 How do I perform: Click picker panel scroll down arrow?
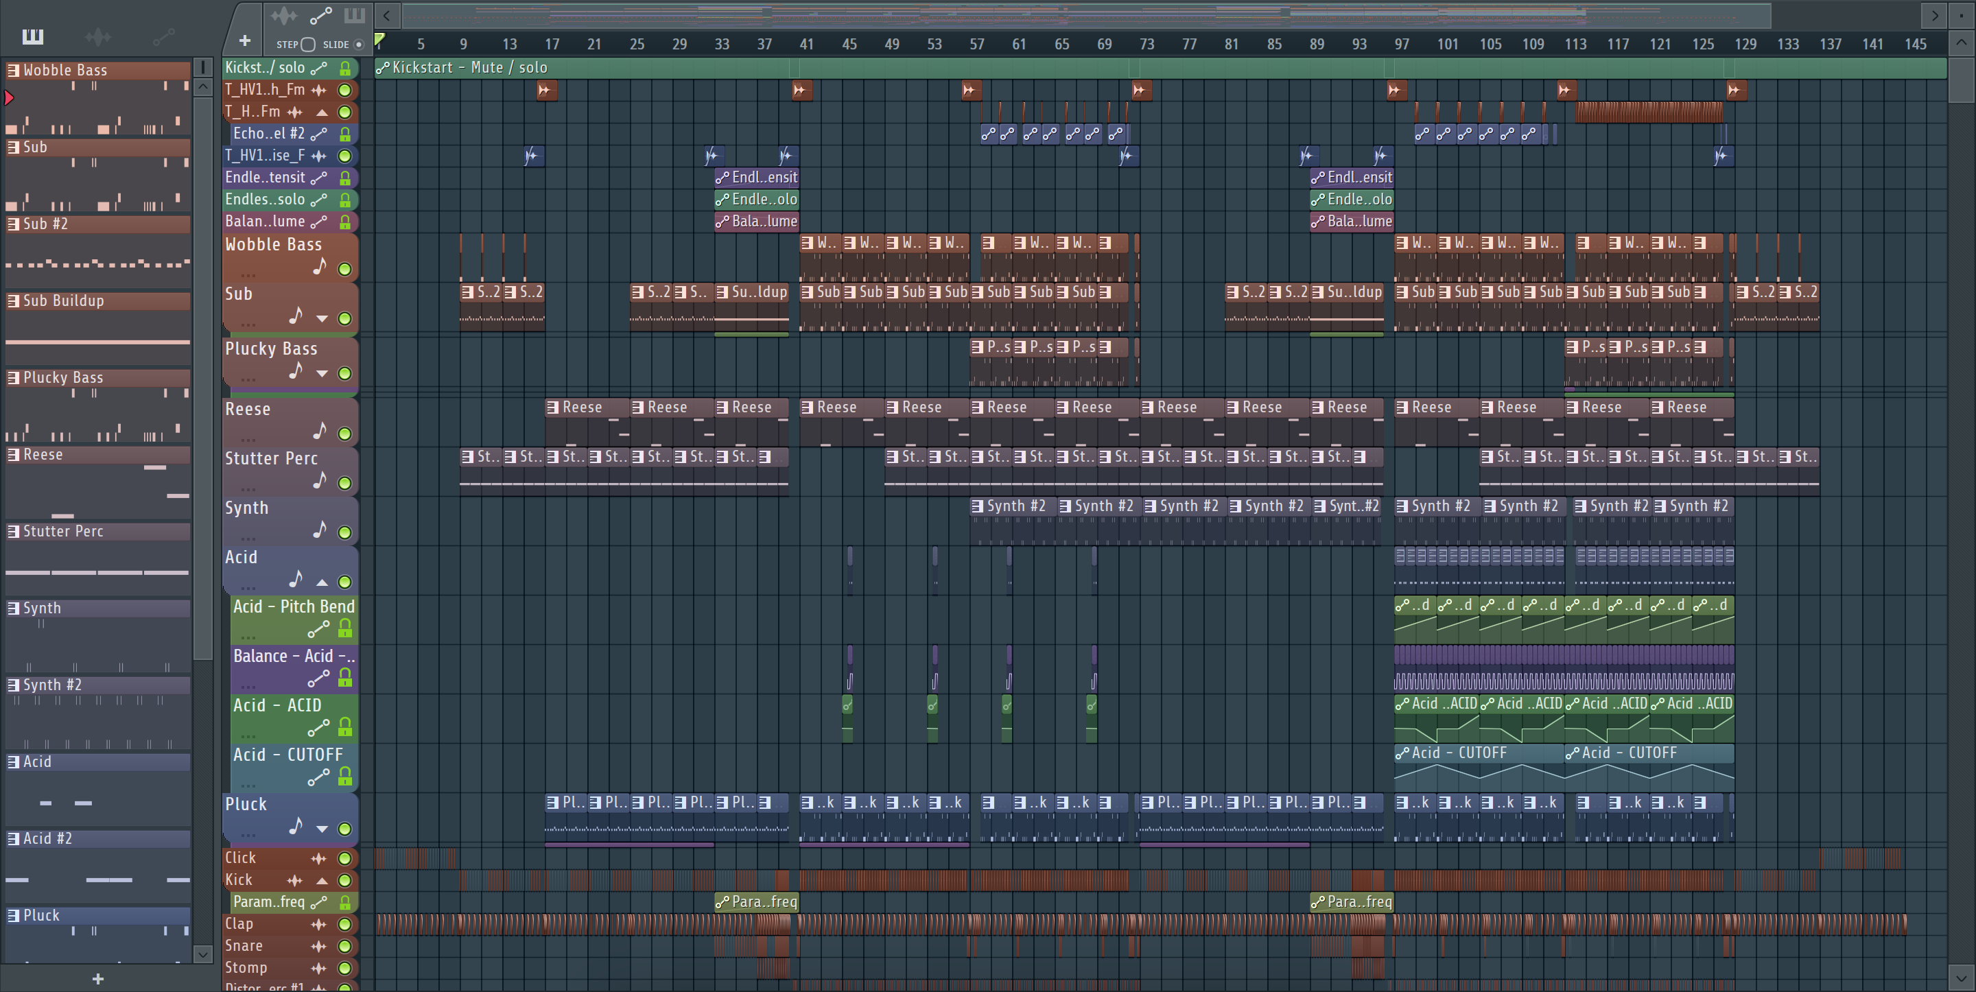point(202,954)
